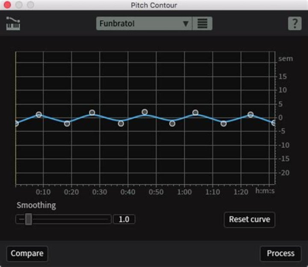Screen dimensions: 308x267
Task: Click the Pitch Contour module keyboard icon
Action: 13,24
